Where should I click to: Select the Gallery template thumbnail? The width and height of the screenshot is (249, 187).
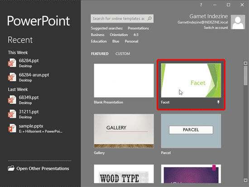(x=124, y=131)
